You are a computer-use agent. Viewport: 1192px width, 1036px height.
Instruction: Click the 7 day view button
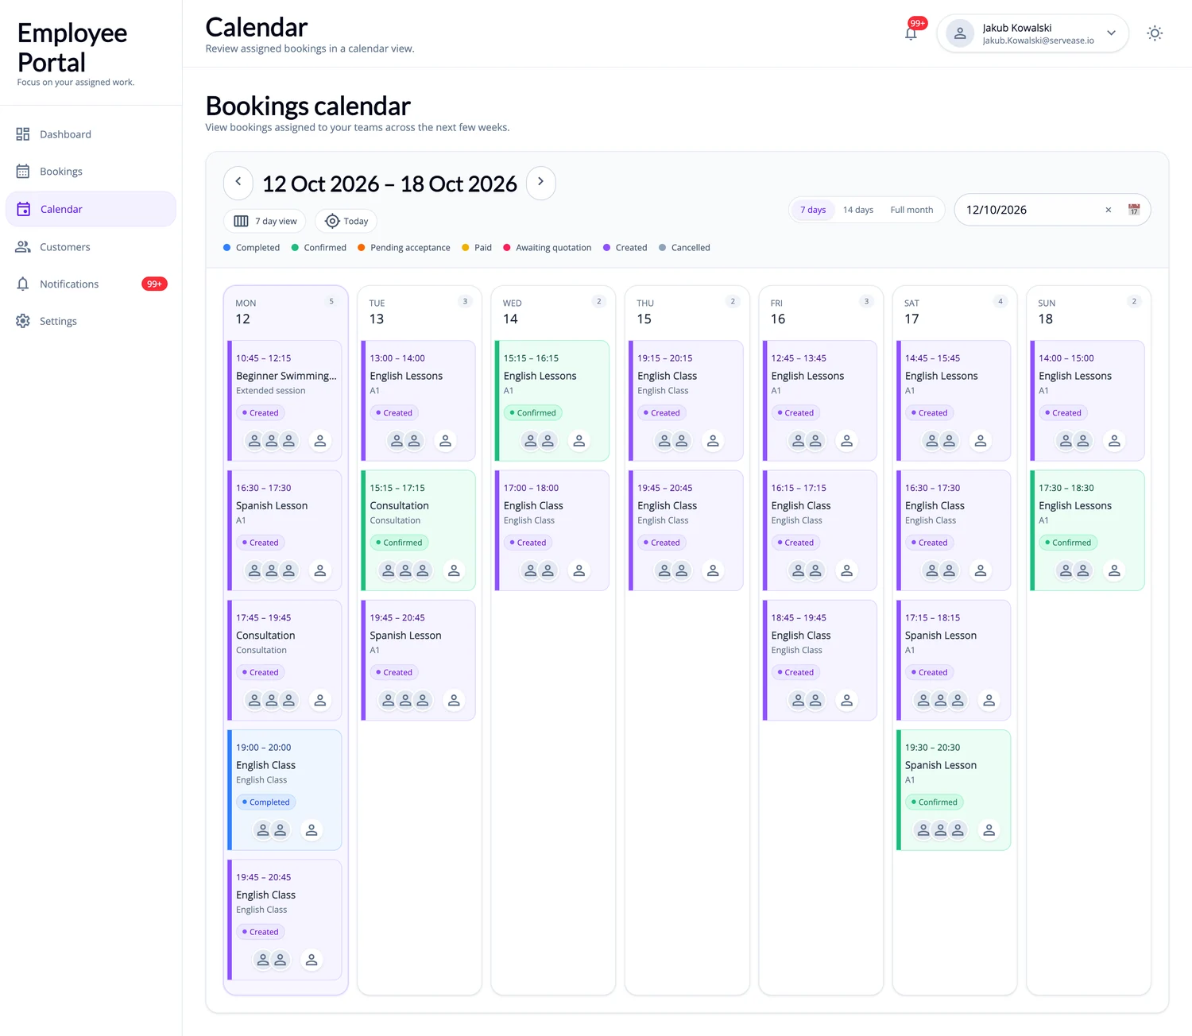(265, 221)
